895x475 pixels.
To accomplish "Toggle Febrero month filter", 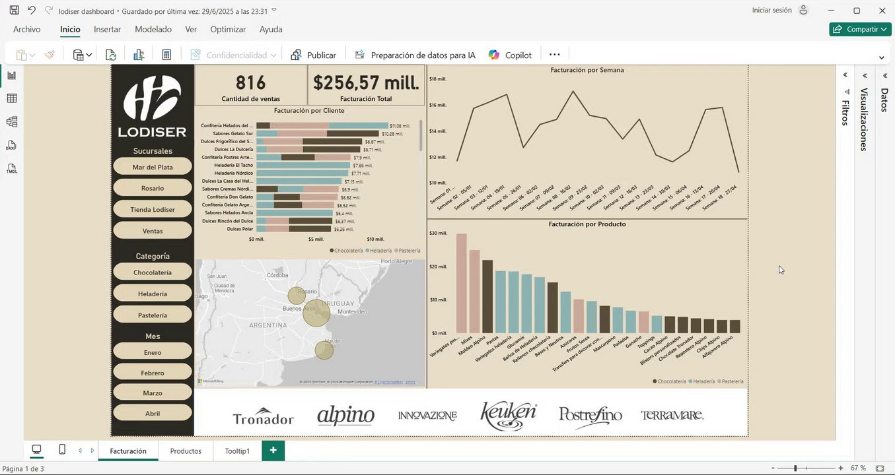I will (x=153, y=373).
